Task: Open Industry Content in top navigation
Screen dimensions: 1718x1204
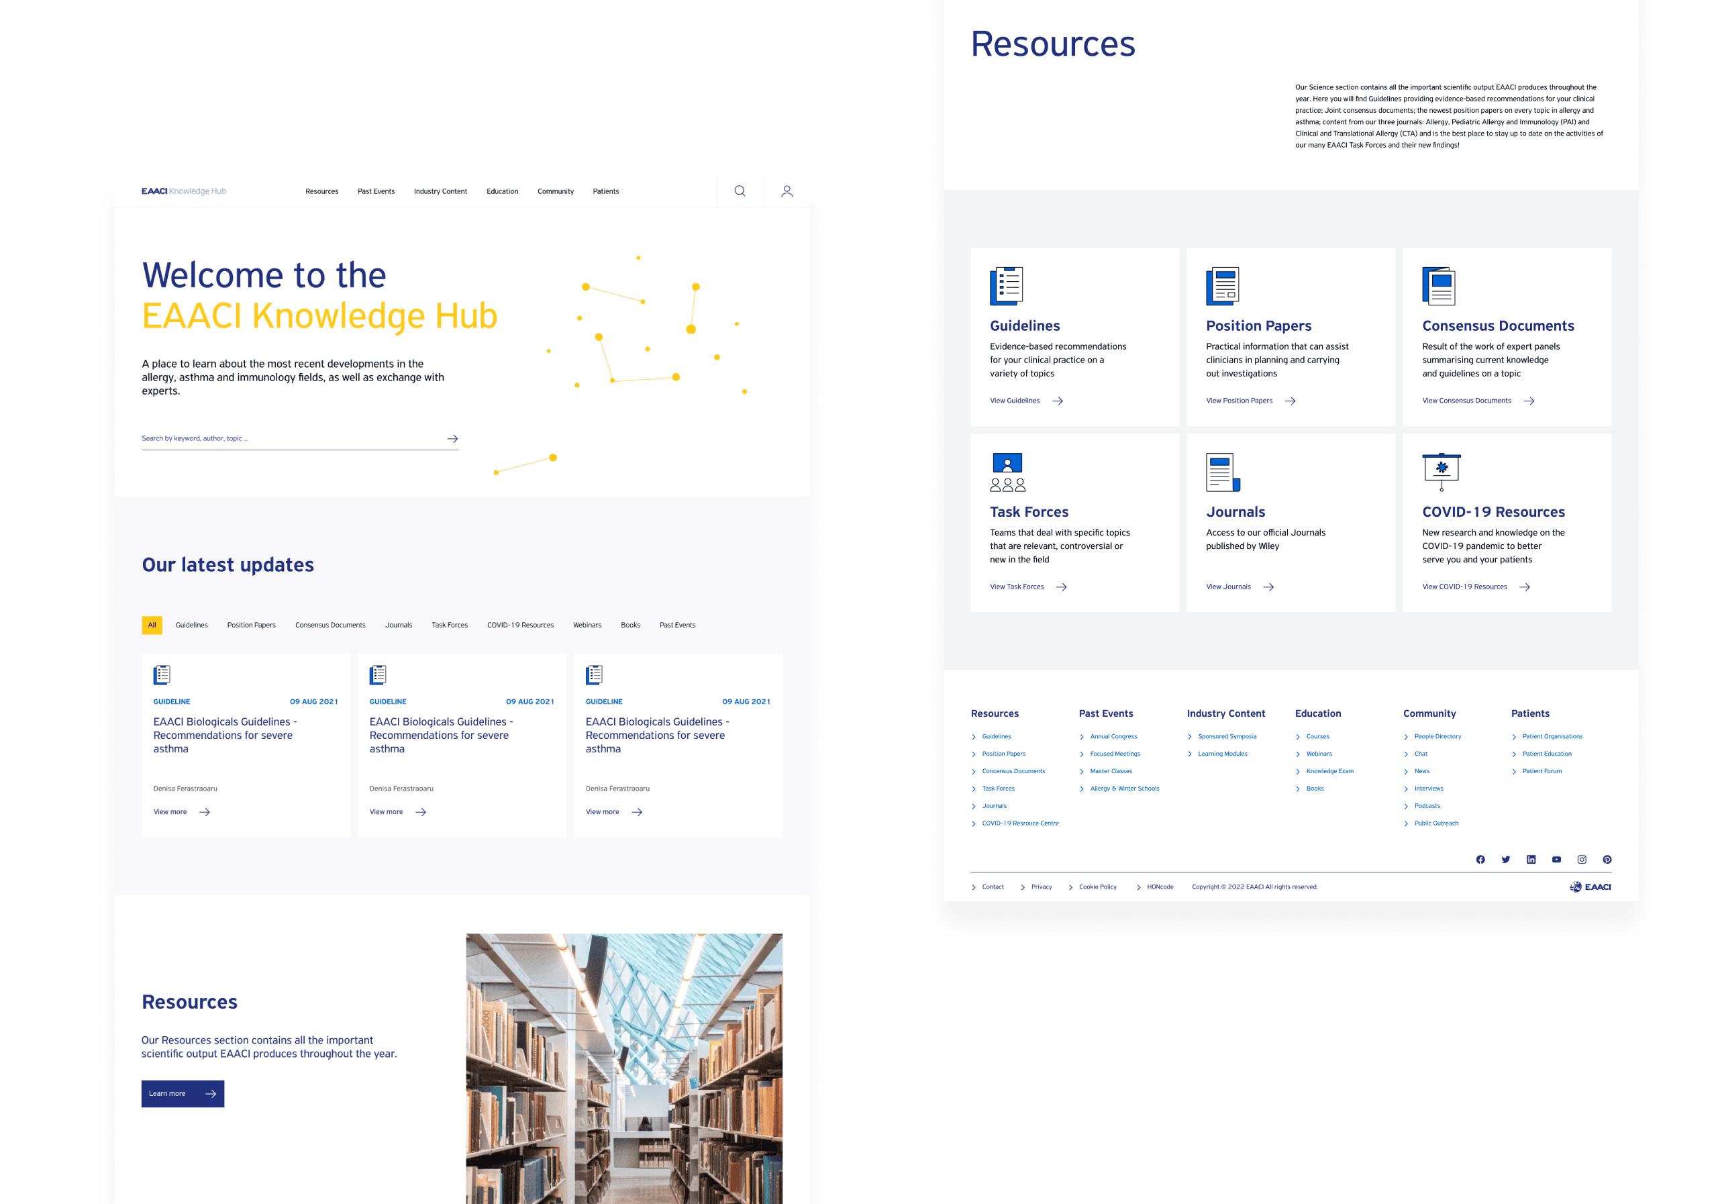Action: [440, 191]
